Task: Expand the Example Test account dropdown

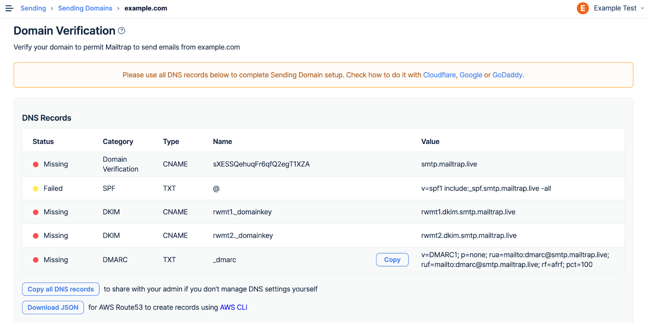Action: [642, 8]
